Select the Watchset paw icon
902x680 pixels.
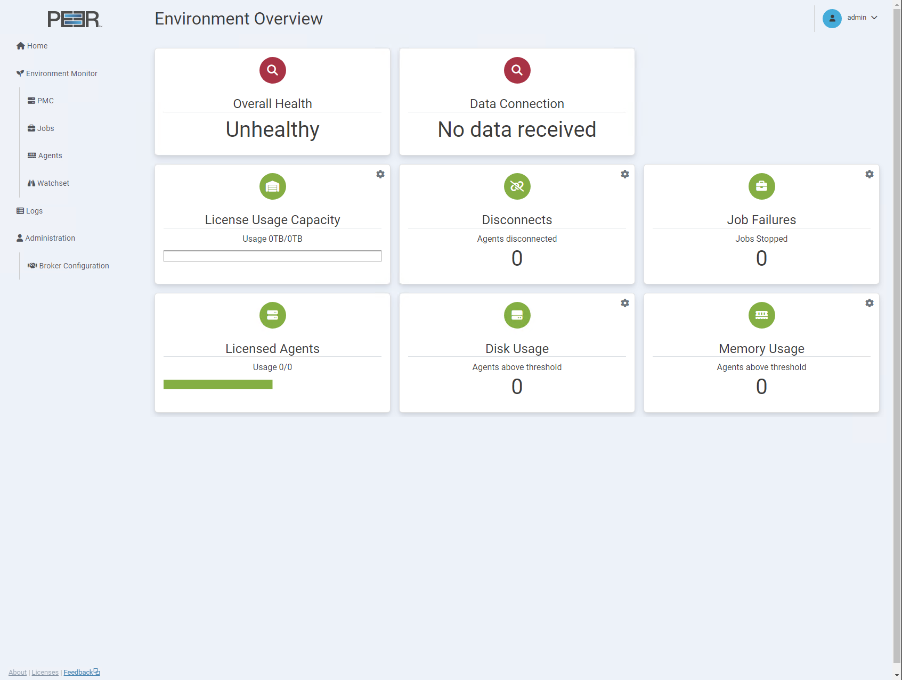[31, 183]
